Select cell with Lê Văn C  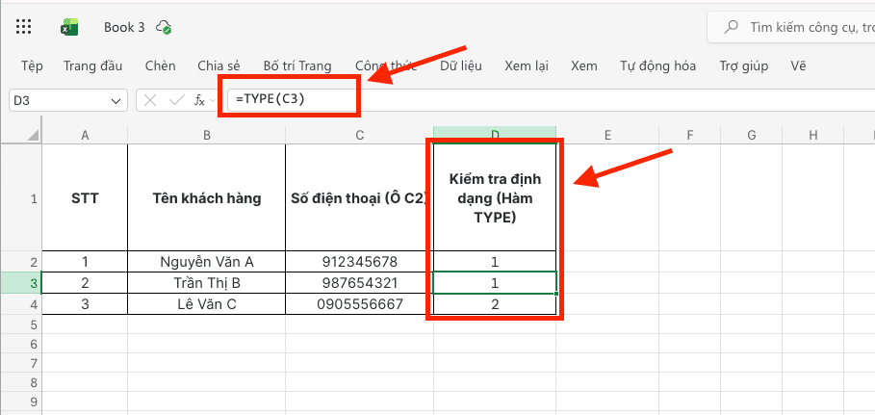coord(206,304)
